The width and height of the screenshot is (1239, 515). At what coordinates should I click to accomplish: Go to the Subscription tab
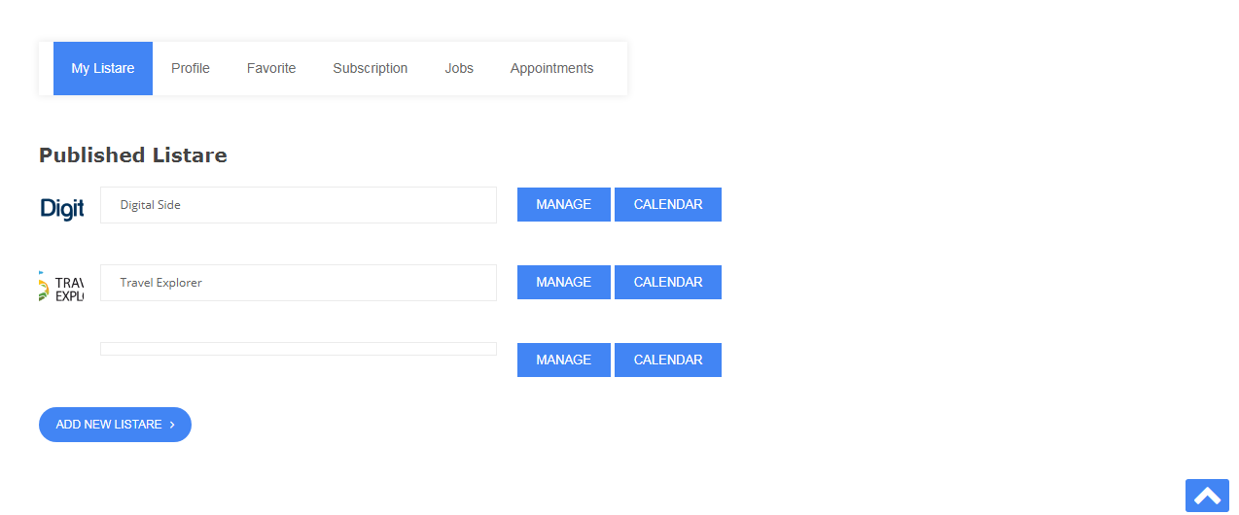point(371,68)
